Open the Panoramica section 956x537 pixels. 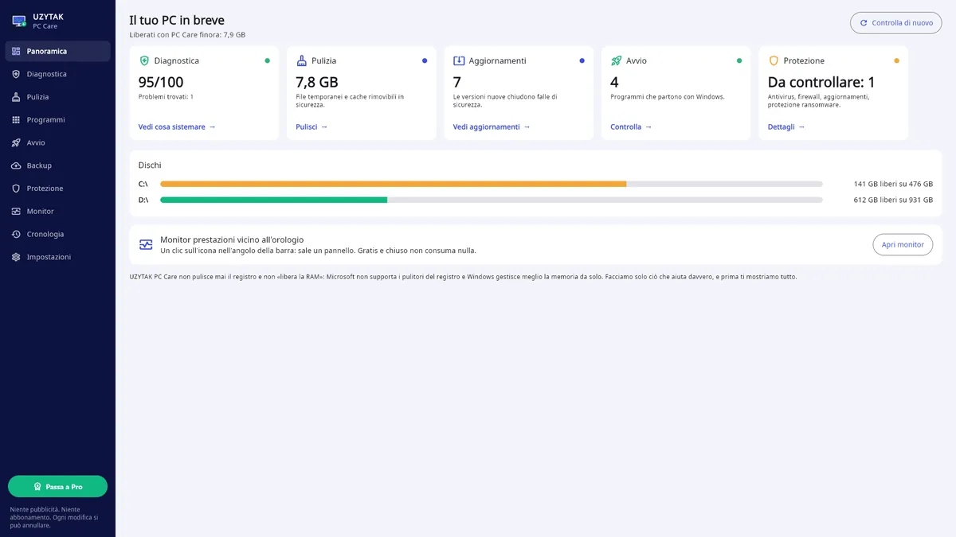click(57, 51)
